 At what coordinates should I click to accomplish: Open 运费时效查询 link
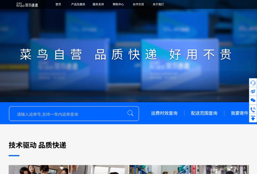tap(164, 113)
